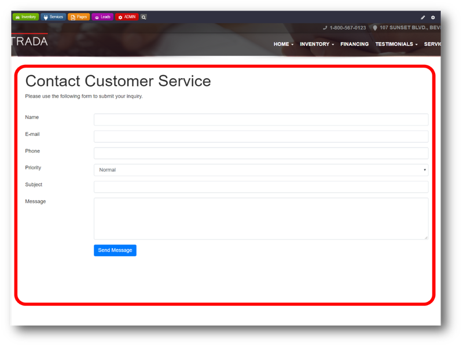Image resolution: width=463 pixels, height=347 pixels.
Task: Open the blue Services admin button
Action: (x=53, y=17)
